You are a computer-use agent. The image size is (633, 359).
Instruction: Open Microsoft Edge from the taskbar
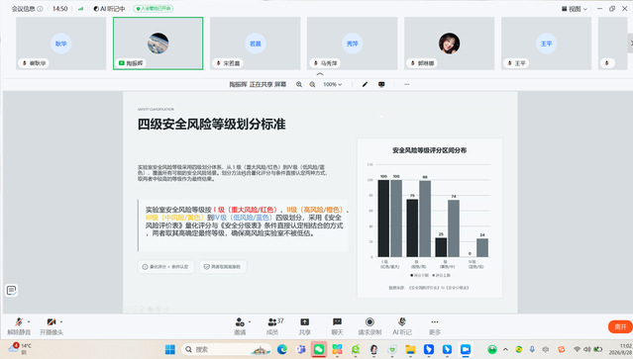(x=281, y=349)
